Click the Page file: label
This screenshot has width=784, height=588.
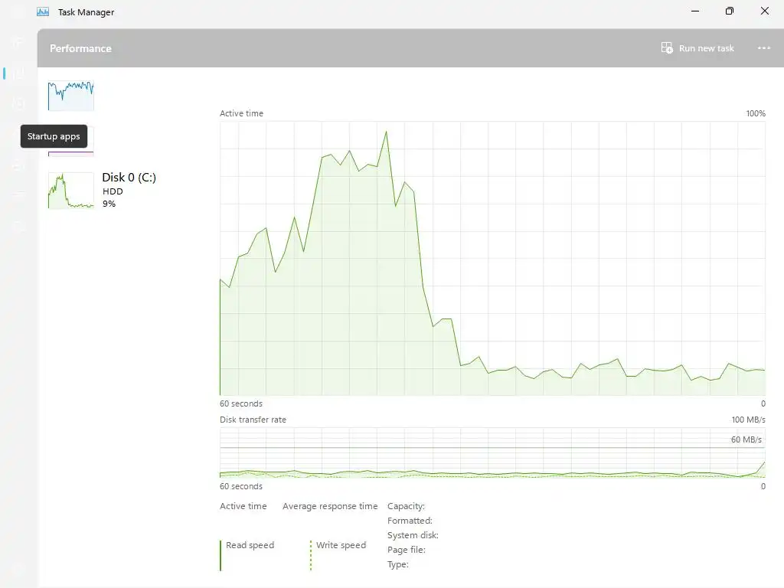407,550
